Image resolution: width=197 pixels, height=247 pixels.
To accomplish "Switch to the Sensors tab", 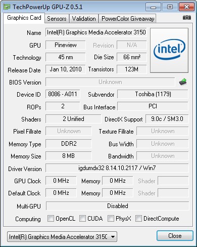I will (x=57, y=19).
